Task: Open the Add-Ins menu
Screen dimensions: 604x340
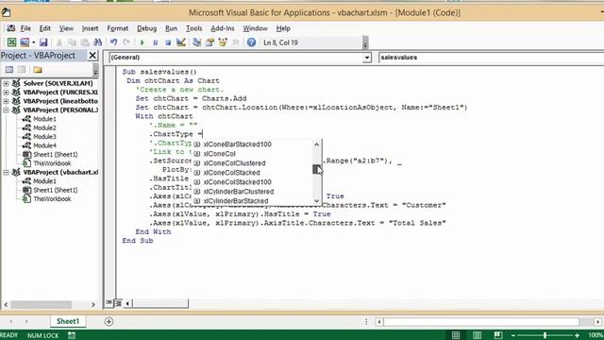Action: pyautogui.click(x=223, y=28)
